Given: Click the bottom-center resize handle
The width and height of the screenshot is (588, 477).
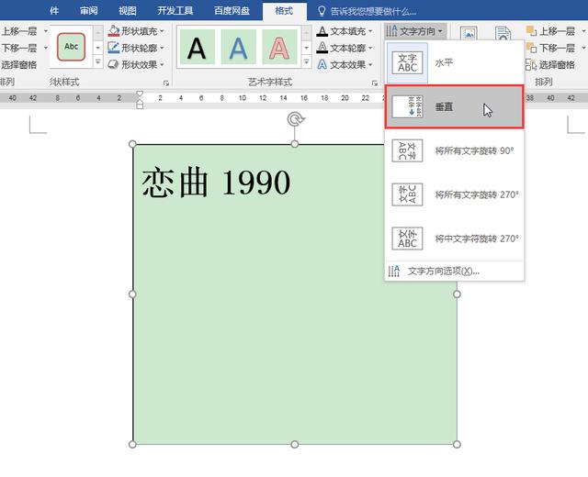Looking at the screenshot, I should [295, 444].
